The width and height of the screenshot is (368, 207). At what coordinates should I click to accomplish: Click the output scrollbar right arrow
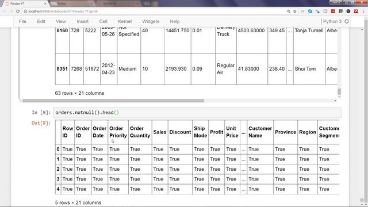335,101
